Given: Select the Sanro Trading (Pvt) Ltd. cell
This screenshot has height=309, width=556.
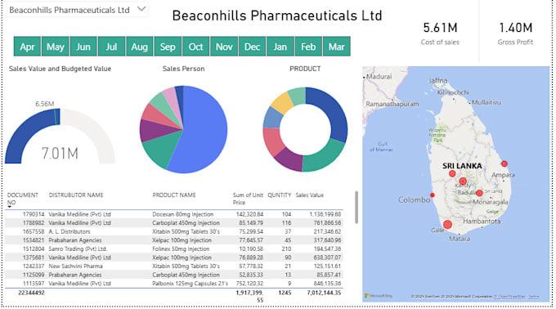Looking at the screenshot, I should (x=78, y=249).
